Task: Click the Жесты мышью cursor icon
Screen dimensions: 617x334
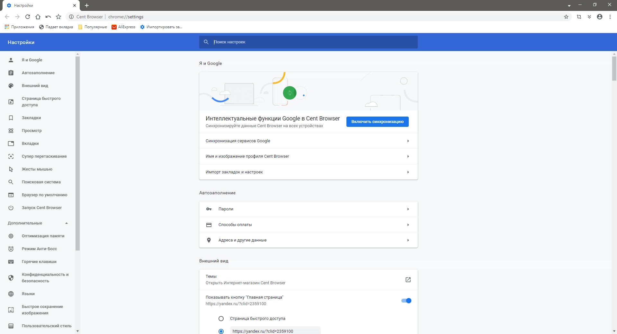Action: pyautogui.click(x=11, y=169)
